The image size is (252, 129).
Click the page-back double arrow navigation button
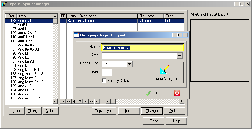(x=69, y=101)
